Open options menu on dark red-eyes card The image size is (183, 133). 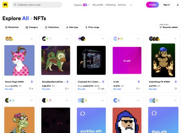pos(67,100)
